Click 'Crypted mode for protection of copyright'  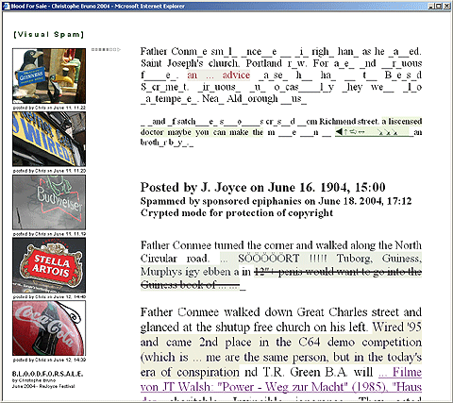[x=237, y=213]
